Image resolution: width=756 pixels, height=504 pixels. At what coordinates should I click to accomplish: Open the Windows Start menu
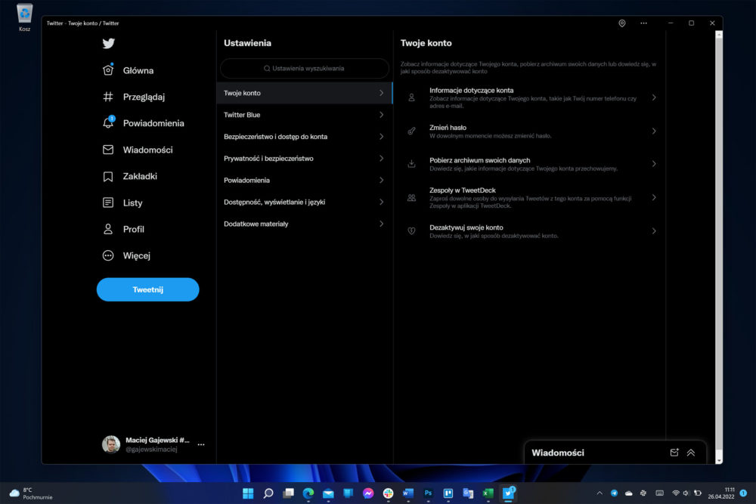(x=248, y=493)
